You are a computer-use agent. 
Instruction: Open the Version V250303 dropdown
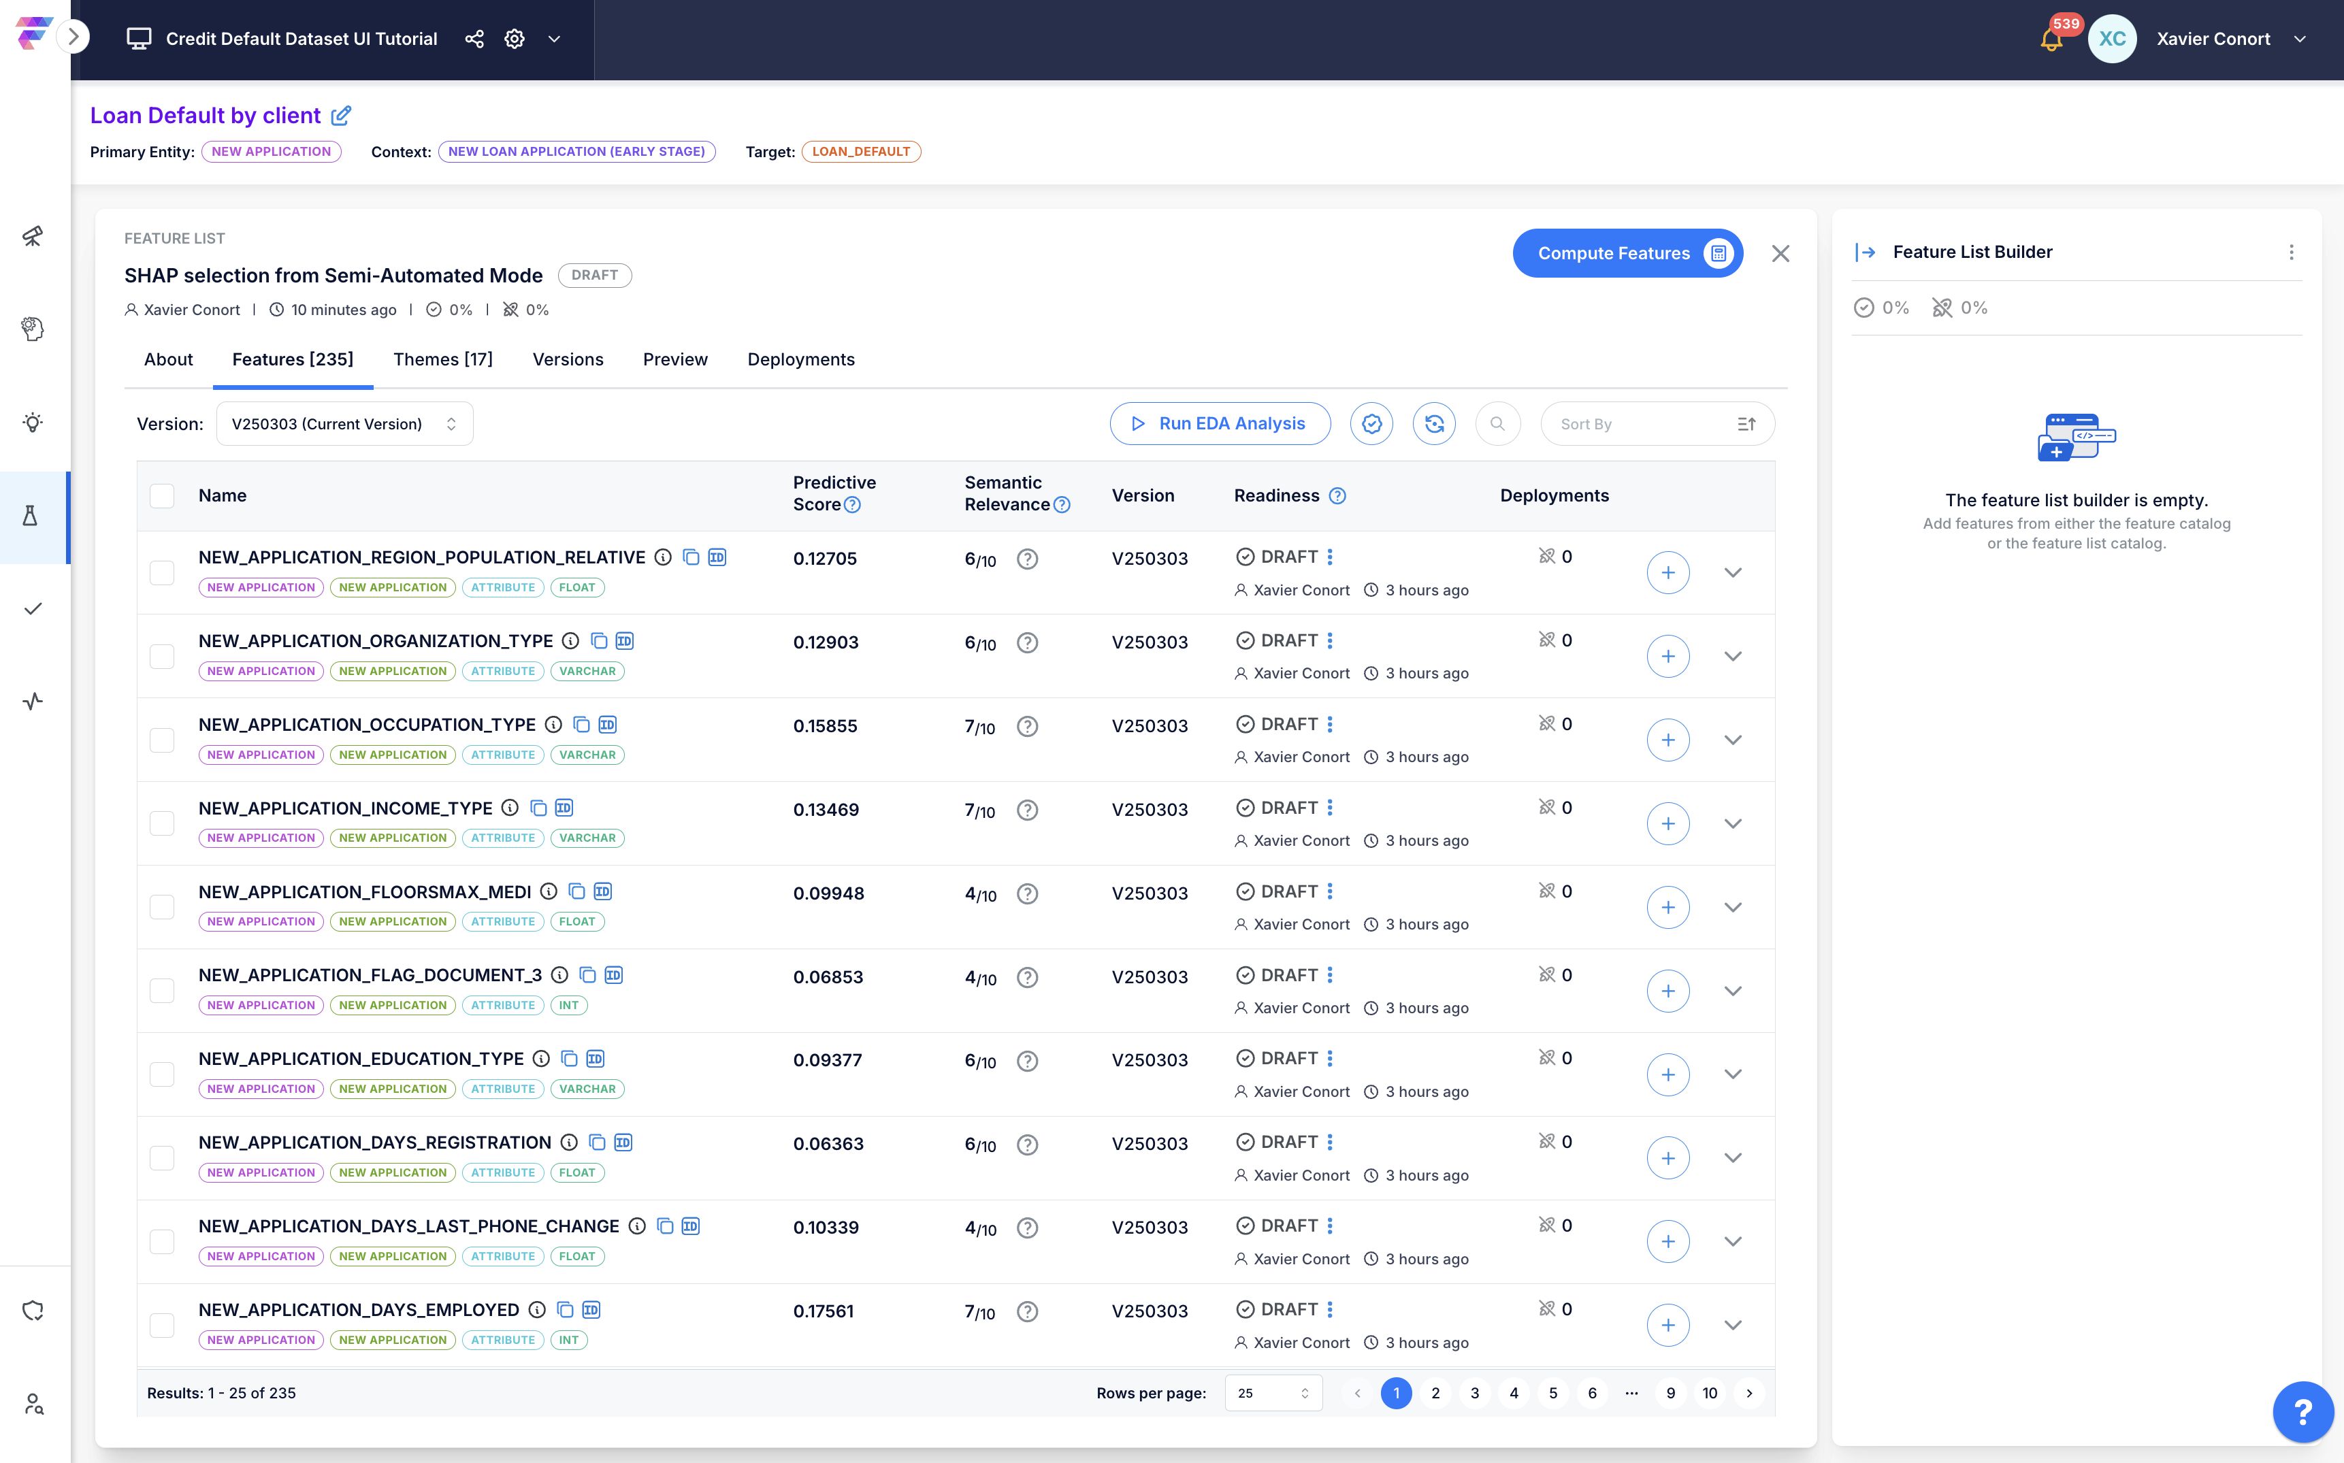[344, 424]
